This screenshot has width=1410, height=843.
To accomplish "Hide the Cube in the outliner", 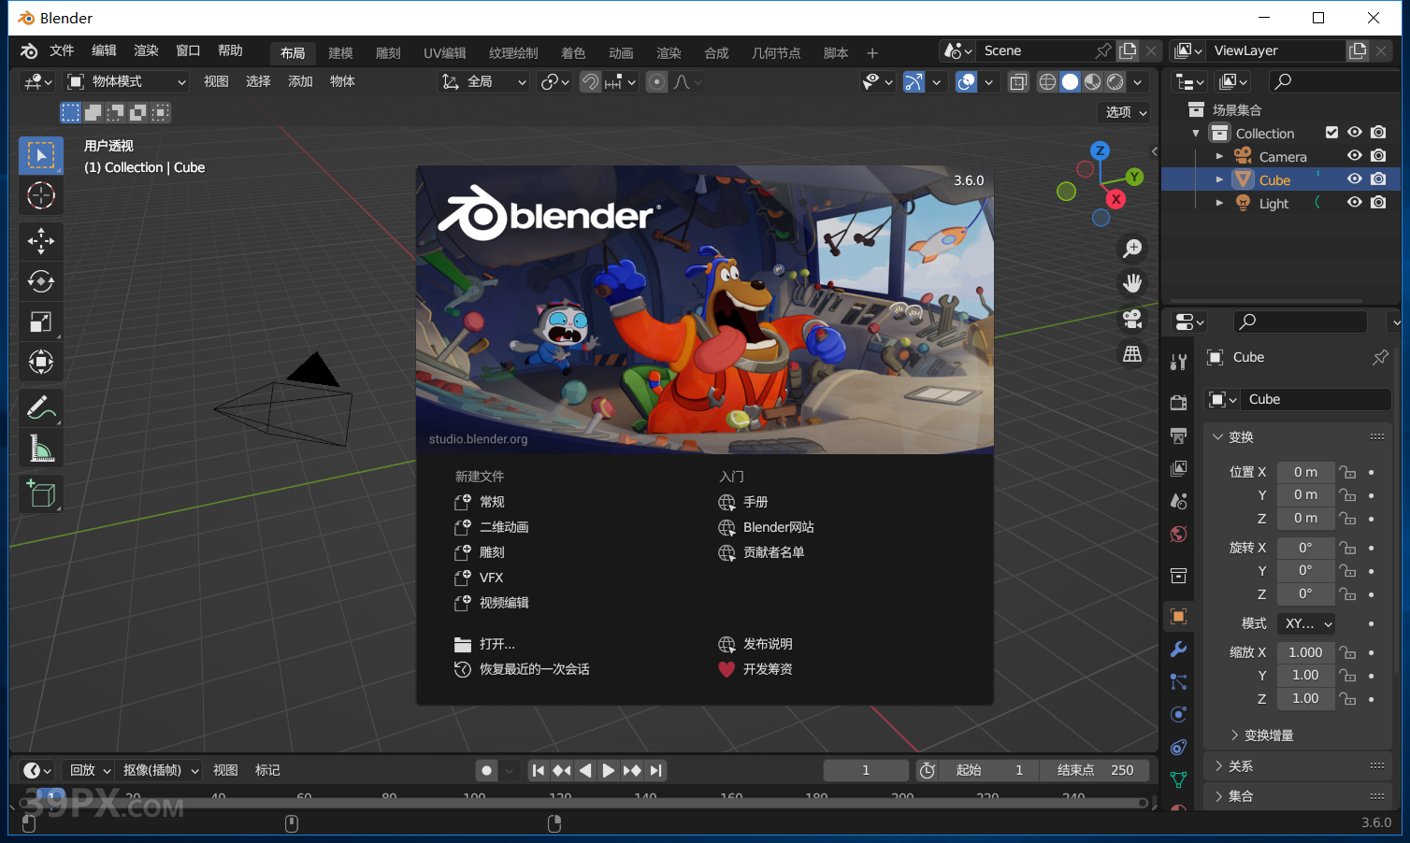I will (1354, 179).
